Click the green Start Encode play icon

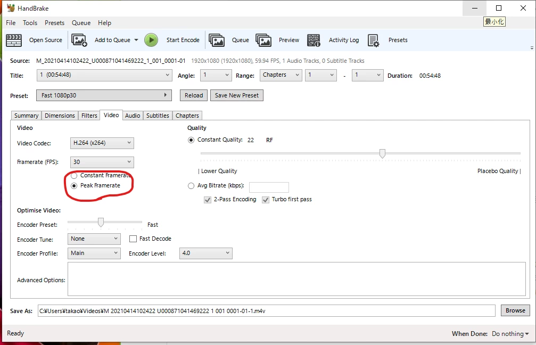coord(151,40)
